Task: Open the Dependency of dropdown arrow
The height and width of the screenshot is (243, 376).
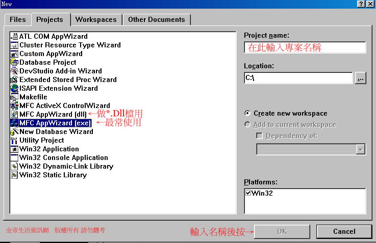Action: pos(360,149)
